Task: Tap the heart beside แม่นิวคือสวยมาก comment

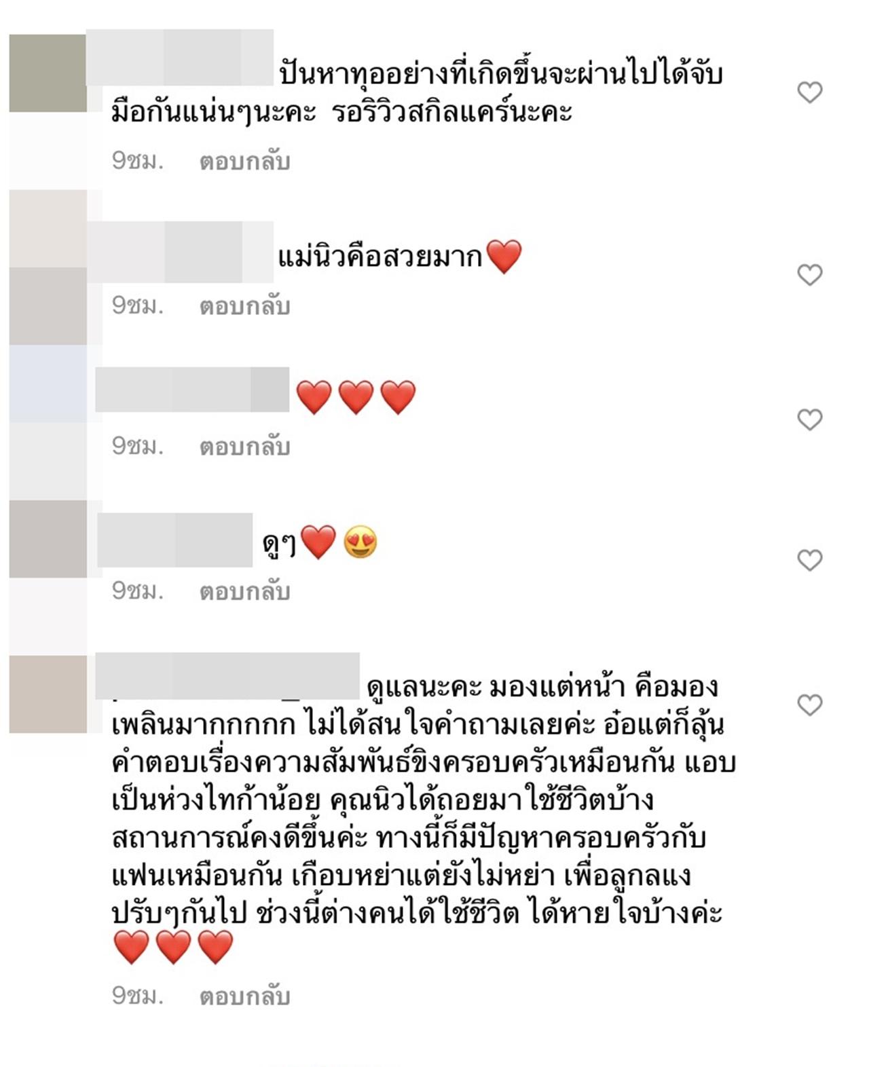Action: pos(809,274)
